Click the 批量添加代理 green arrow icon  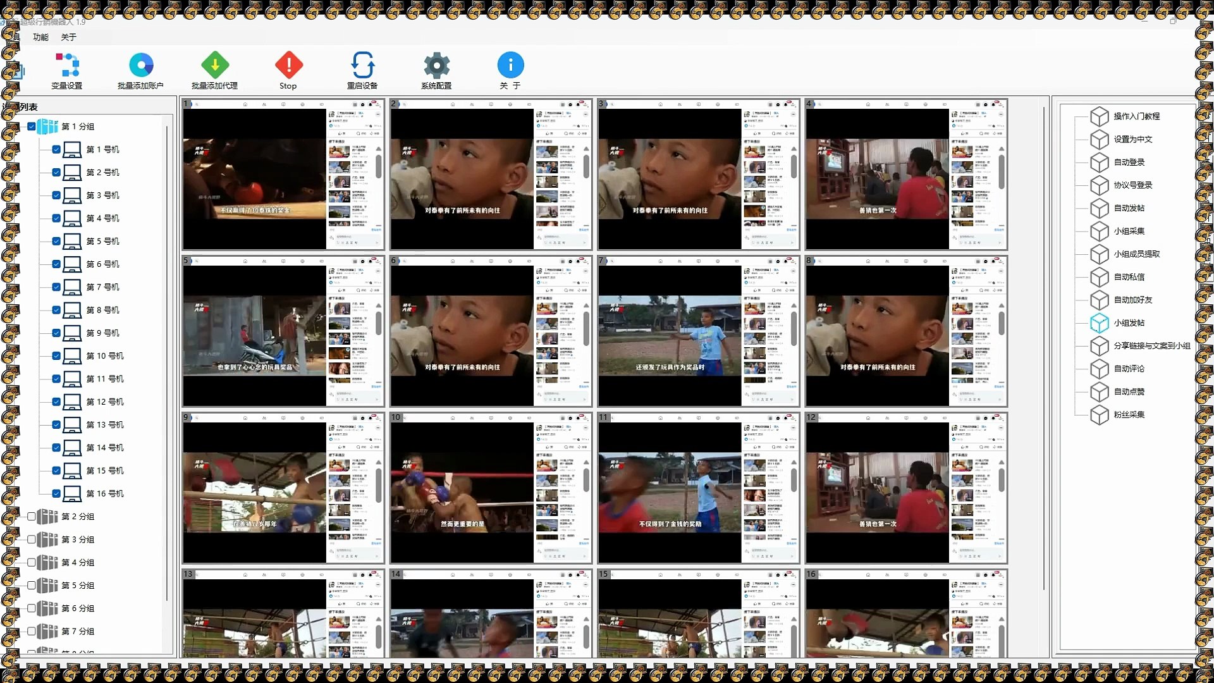click(214, 66)
